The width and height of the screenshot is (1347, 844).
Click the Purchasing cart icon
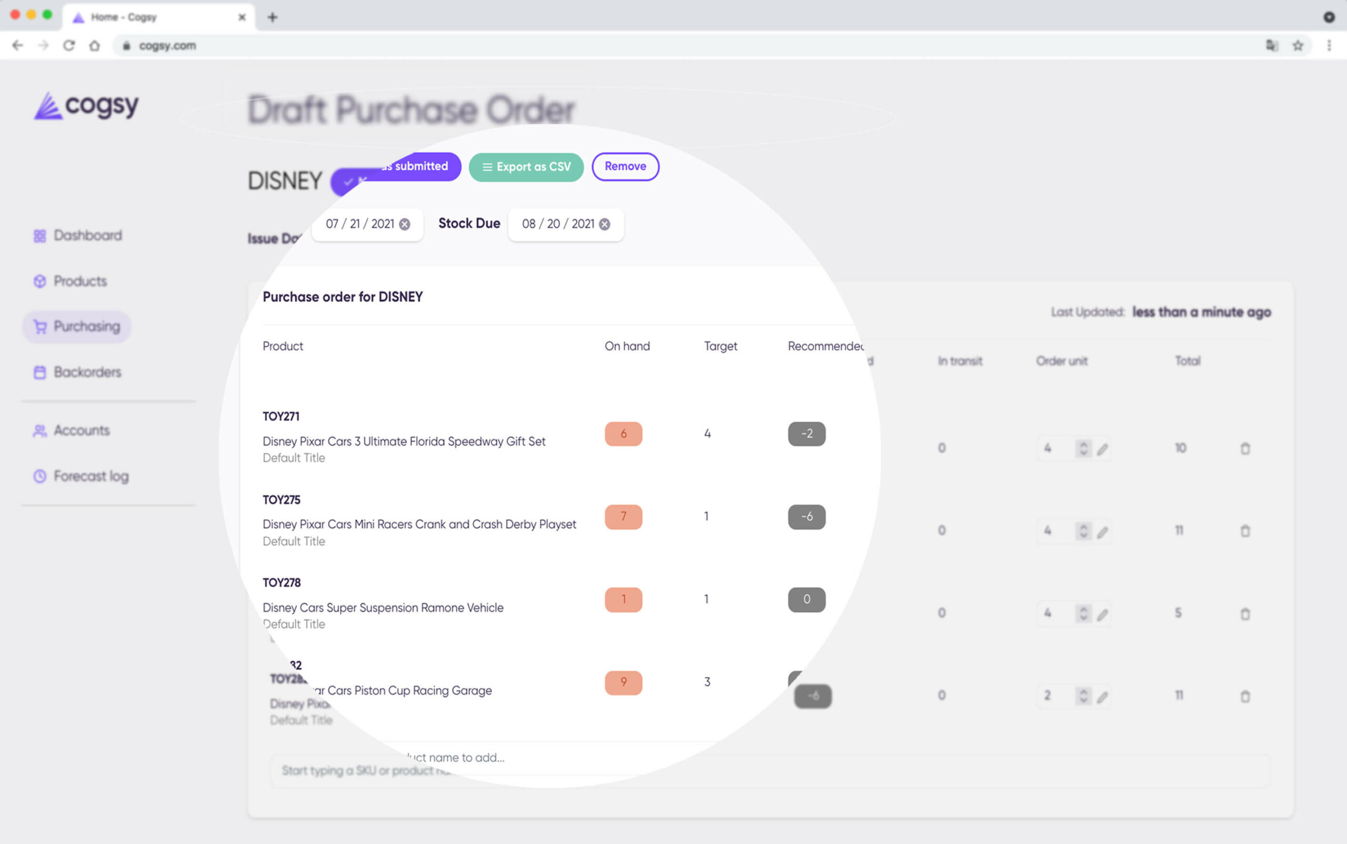[39, 327]
